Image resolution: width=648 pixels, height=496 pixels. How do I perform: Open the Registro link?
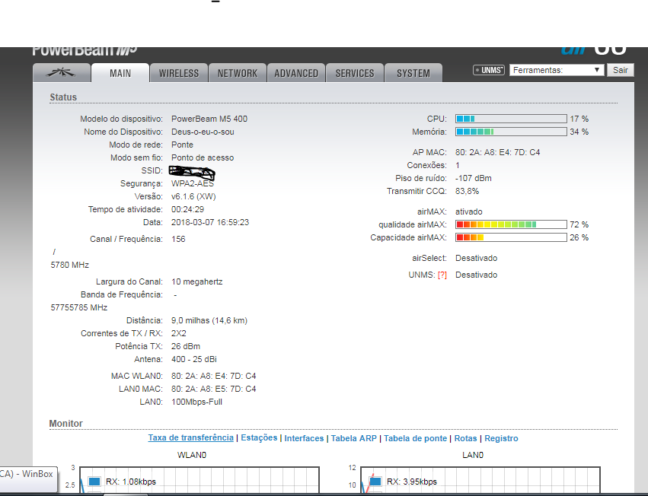(x=501, y=438)
